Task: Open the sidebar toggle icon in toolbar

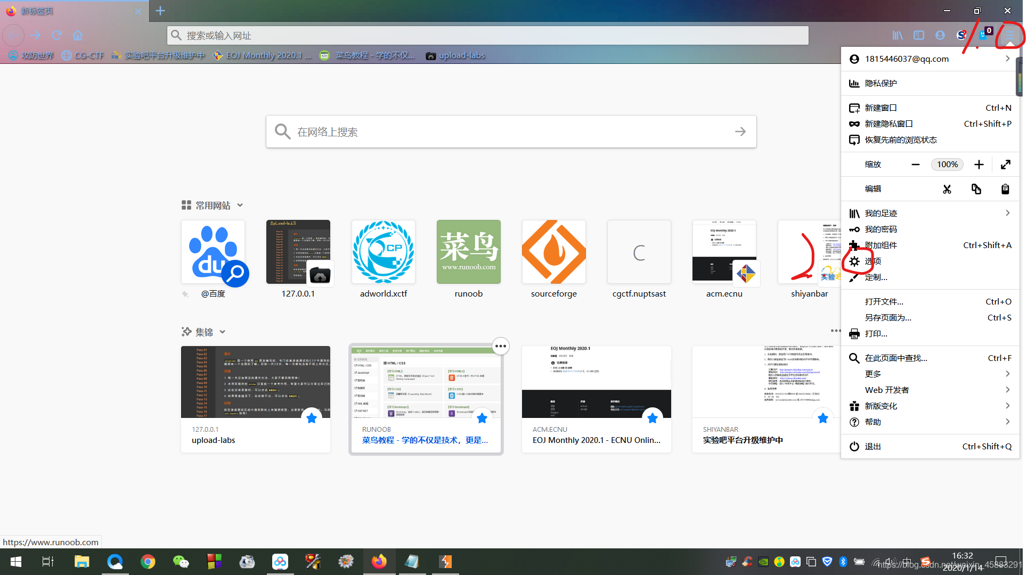Action: 919,35
